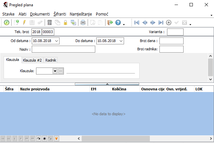Viewport: 214px width, 143px height.
Task: Switch to the Klauzula #2 tab
Action: (32, 60)
